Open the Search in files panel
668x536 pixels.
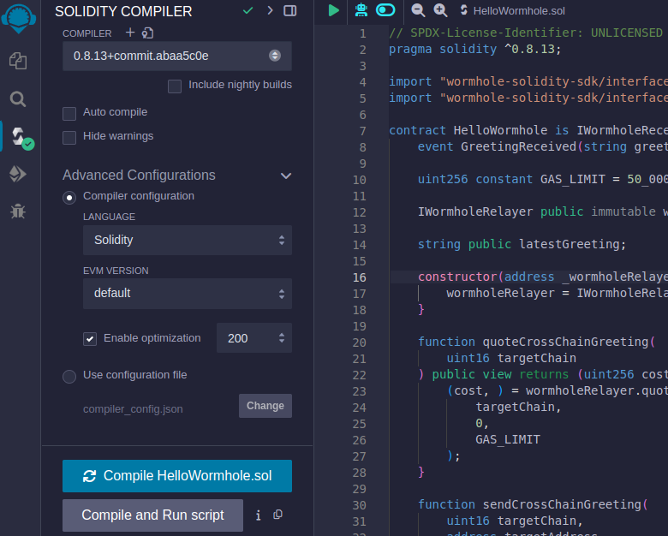pos(18,99)
